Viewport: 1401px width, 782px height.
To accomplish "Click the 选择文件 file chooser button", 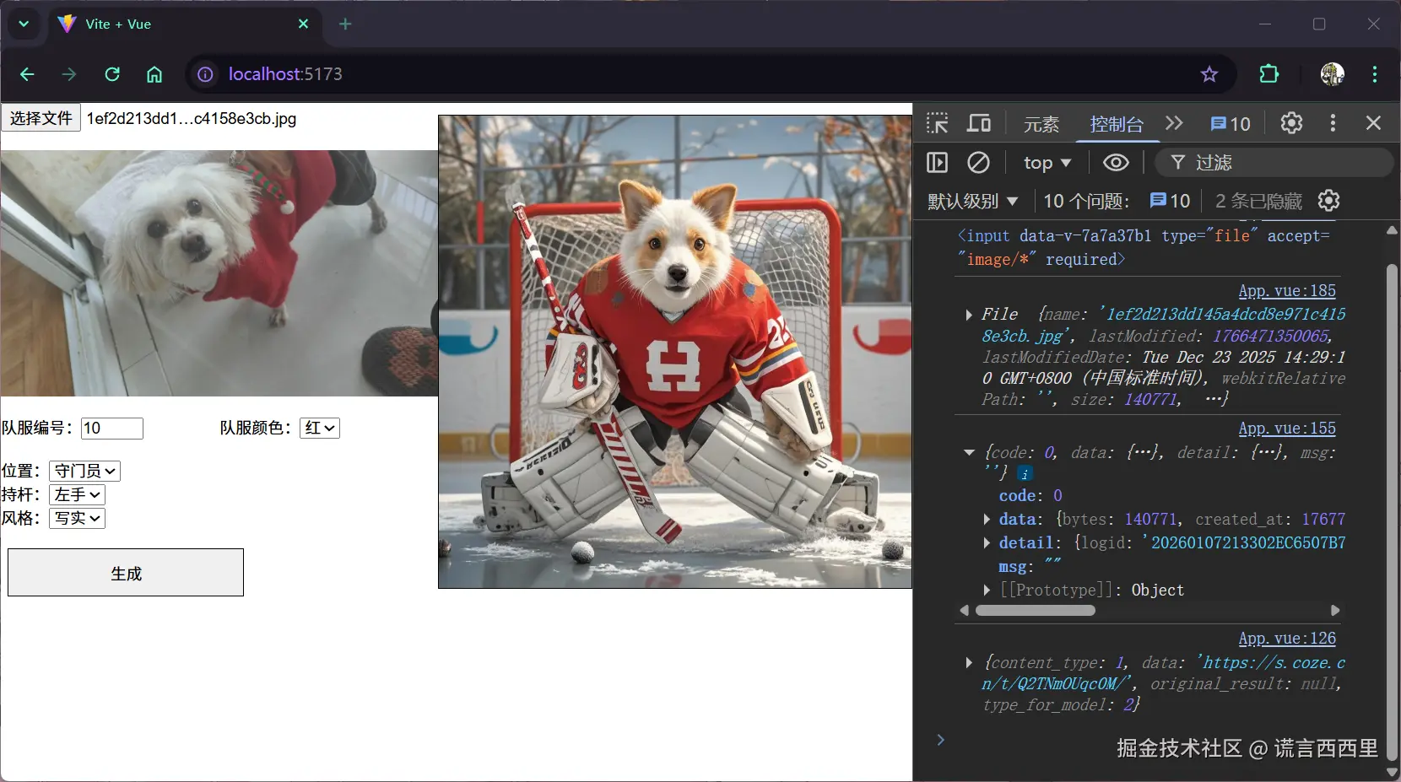I will pyautogui.click(x=41, y=118).
